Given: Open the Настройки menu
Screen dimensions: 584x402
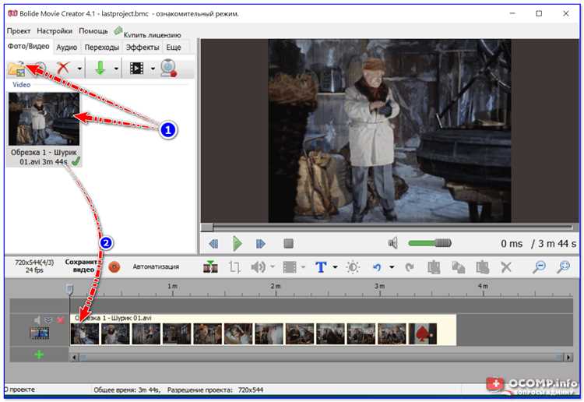Looking at the screenshot, I should click(x=55, y=31).
